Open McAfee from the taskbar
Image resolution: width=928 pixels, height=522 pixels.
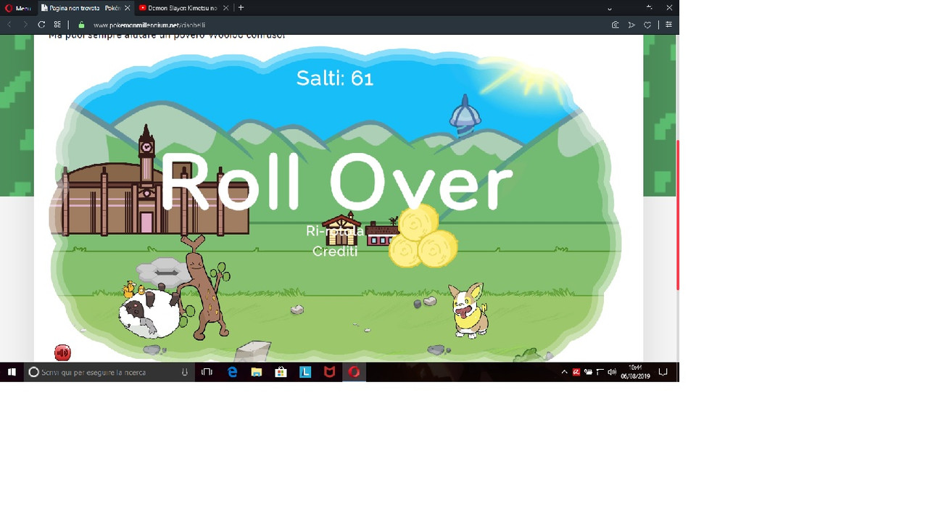[330, 372]
